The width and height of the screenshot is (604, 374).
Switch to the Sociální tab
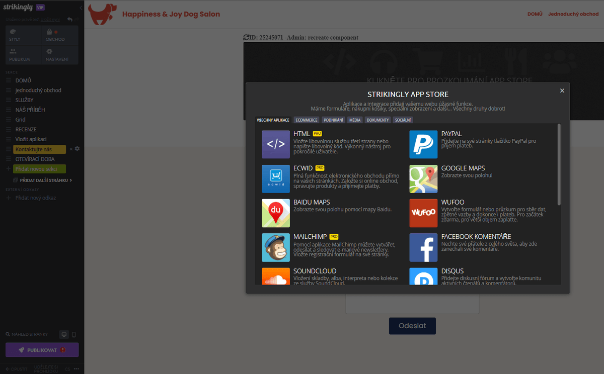[x=403, y=120]
